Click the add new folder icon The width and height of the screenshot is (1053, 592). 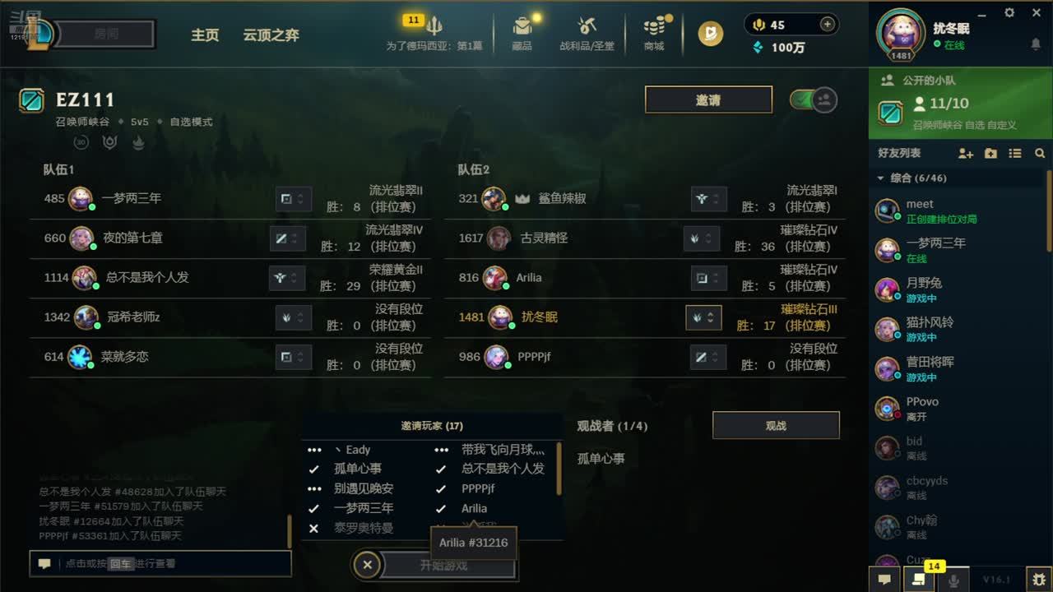[990, 154]
